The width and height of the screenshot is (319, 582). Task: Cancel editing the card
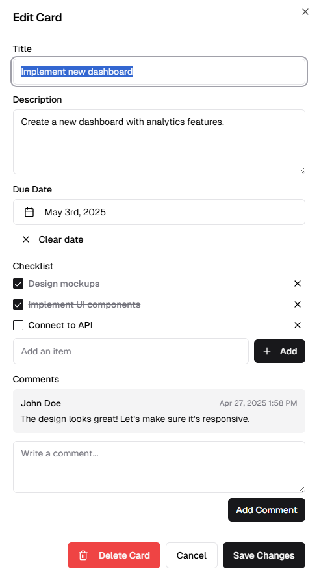tap(192, 555)
